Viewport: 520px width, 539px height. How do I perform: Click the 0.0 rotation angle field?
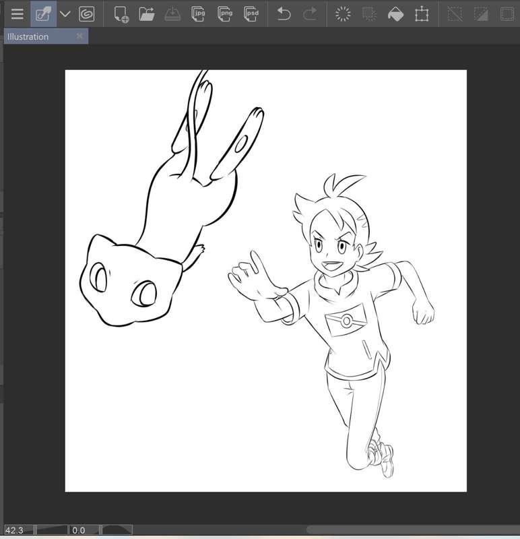[x=84, y=530]
